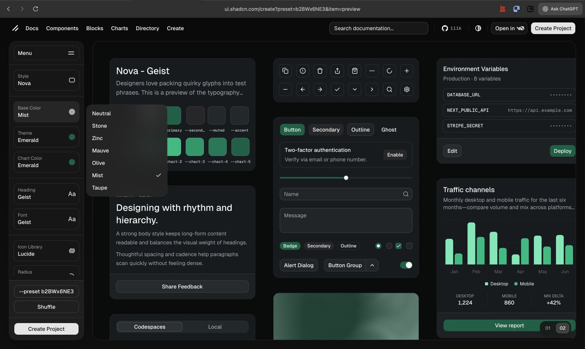Choose Taupe from the base color list
Viewport: 585px width, 349px height.
[127, 188]
